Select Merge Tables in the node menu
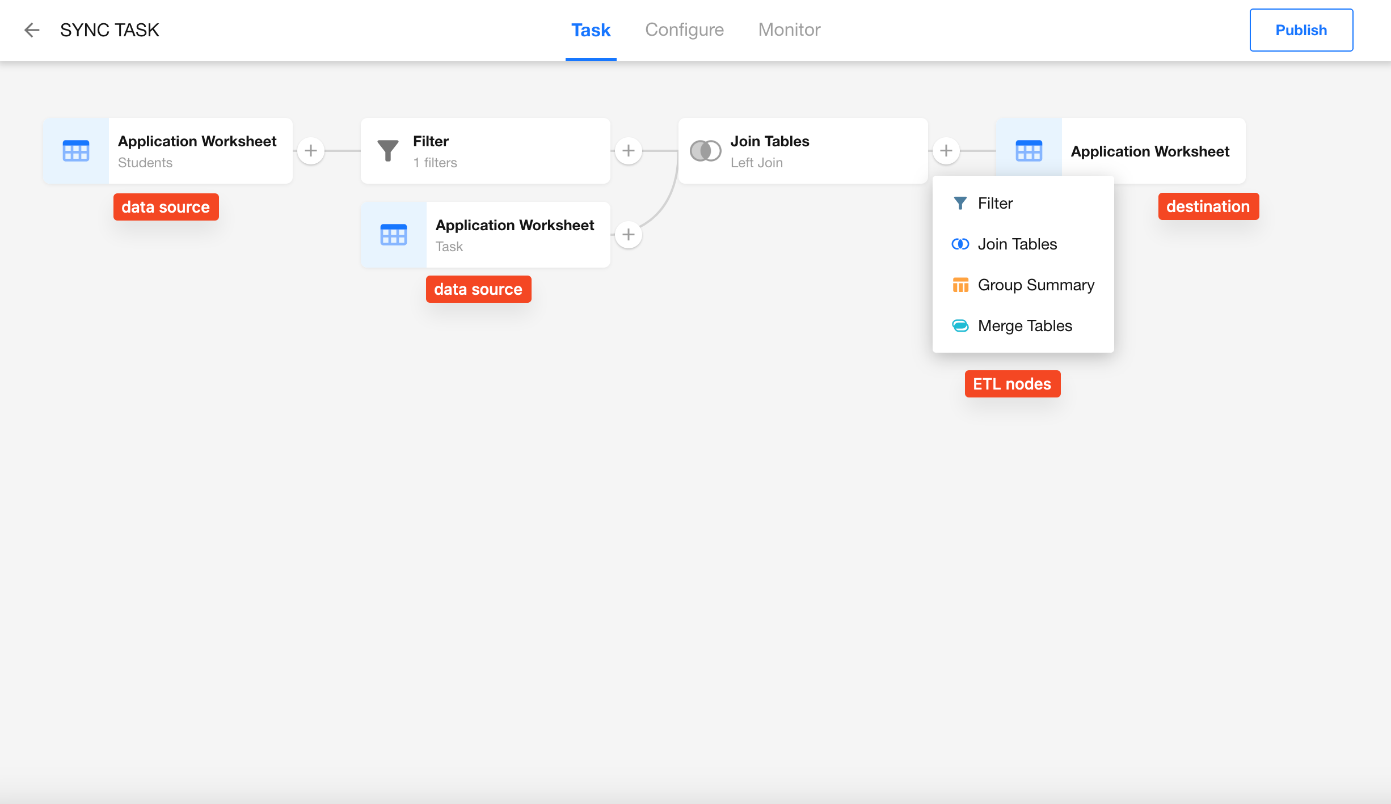 tap(1025, 326)
